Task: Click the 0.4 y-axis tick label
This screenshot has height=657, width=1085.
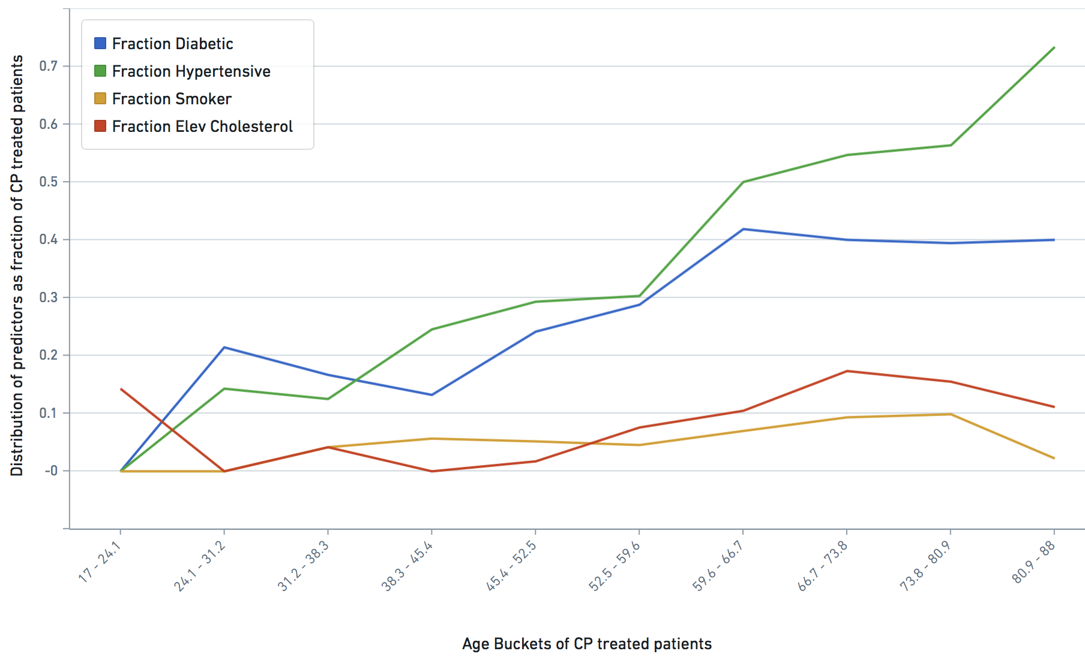Action: (x=49, y=240)
